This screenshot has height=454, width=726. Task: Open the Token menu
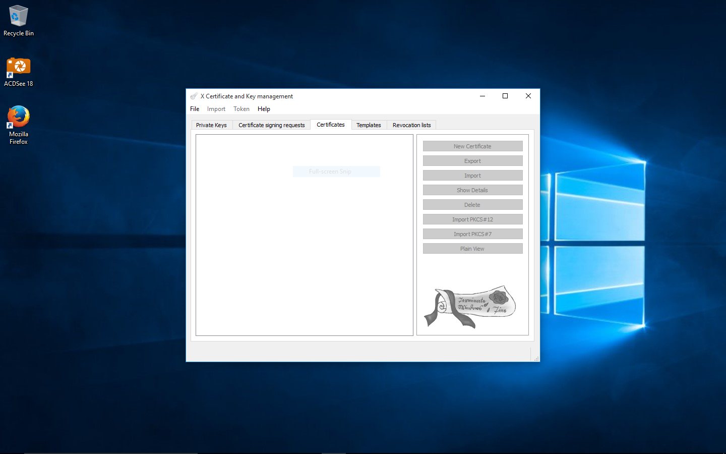[241, 109]
